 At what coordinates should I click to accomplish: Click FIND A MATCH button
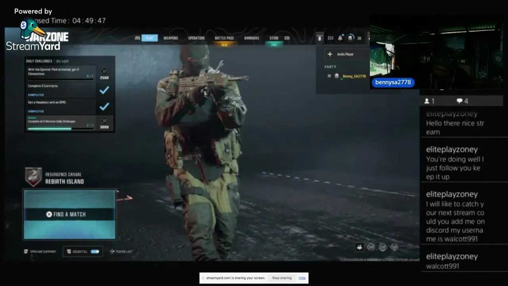70,214
